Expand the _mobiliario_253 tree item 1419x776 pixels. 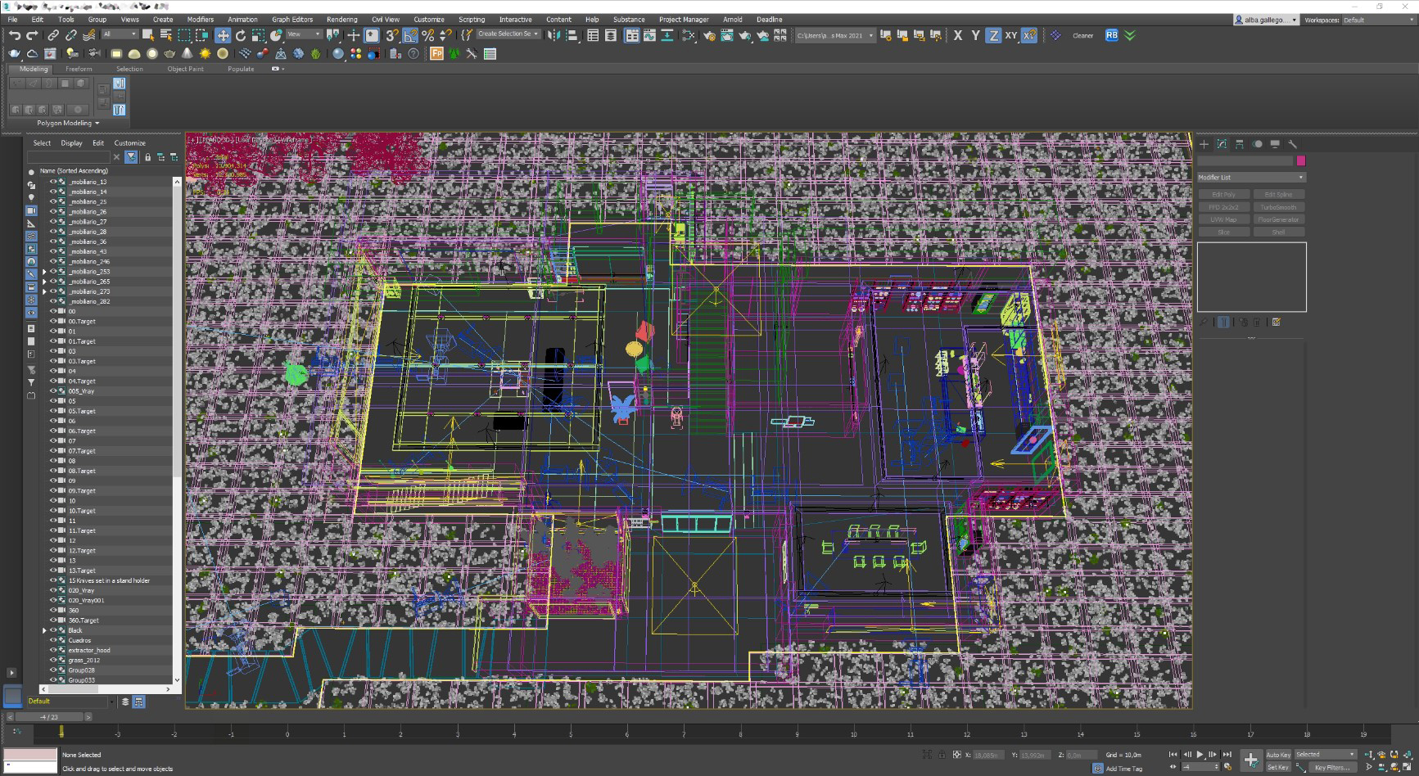pos(45,272)
